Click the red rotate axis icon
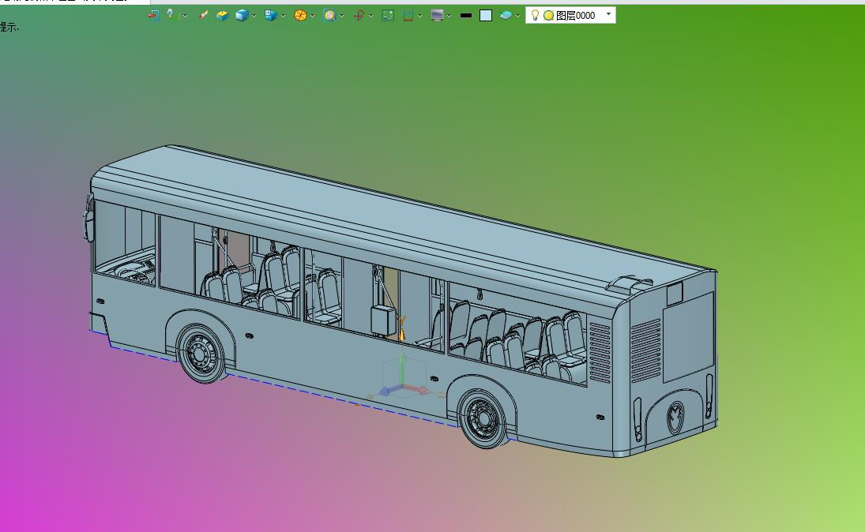 click(x=359, y=15)
